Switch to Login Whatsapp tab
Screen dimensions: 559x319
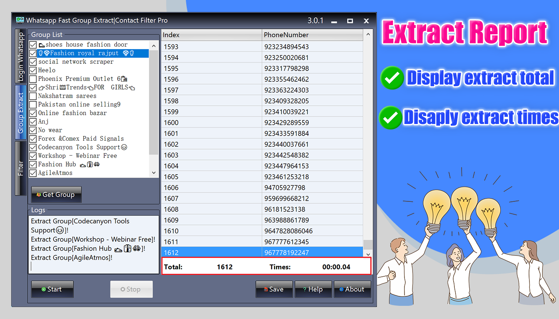(x=21, y=56)
